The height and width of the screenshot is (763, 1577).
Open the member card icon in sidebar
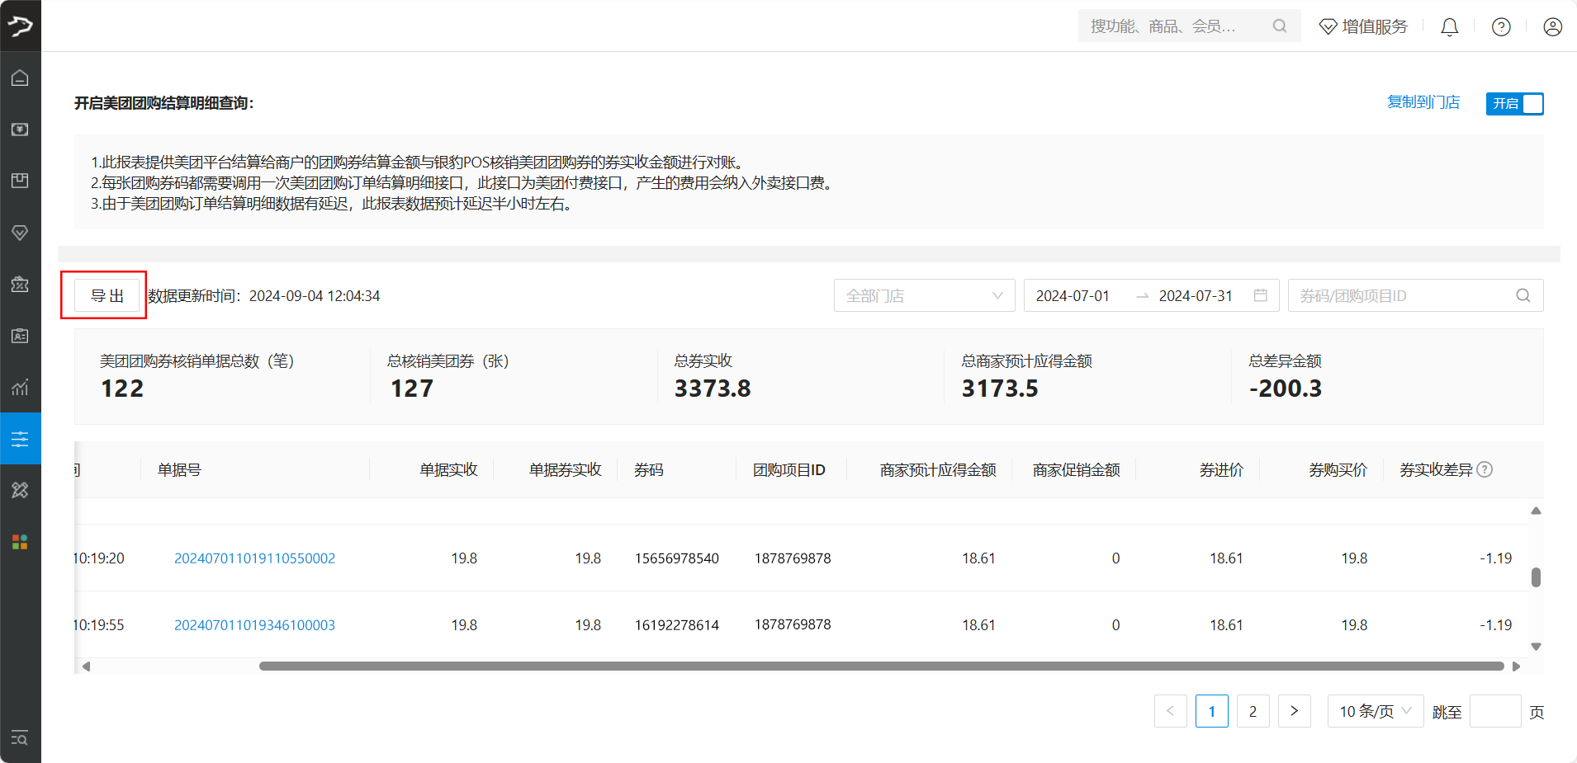coord(20,336)
